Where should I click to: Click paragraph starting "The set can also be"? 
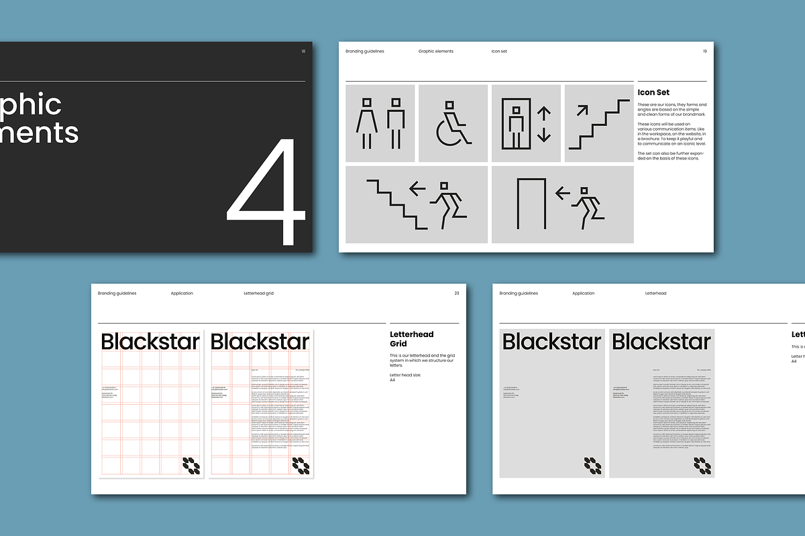(671, 155)
